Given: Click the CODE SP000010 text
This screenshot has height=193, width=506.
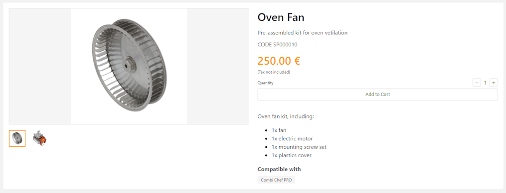Looking at the screenshot, I should pyautogui.click(x=278, y=44).
